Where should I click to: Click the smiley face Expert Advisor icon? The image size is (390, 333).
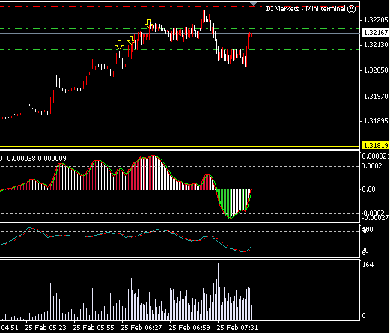(x=351, y=10)
